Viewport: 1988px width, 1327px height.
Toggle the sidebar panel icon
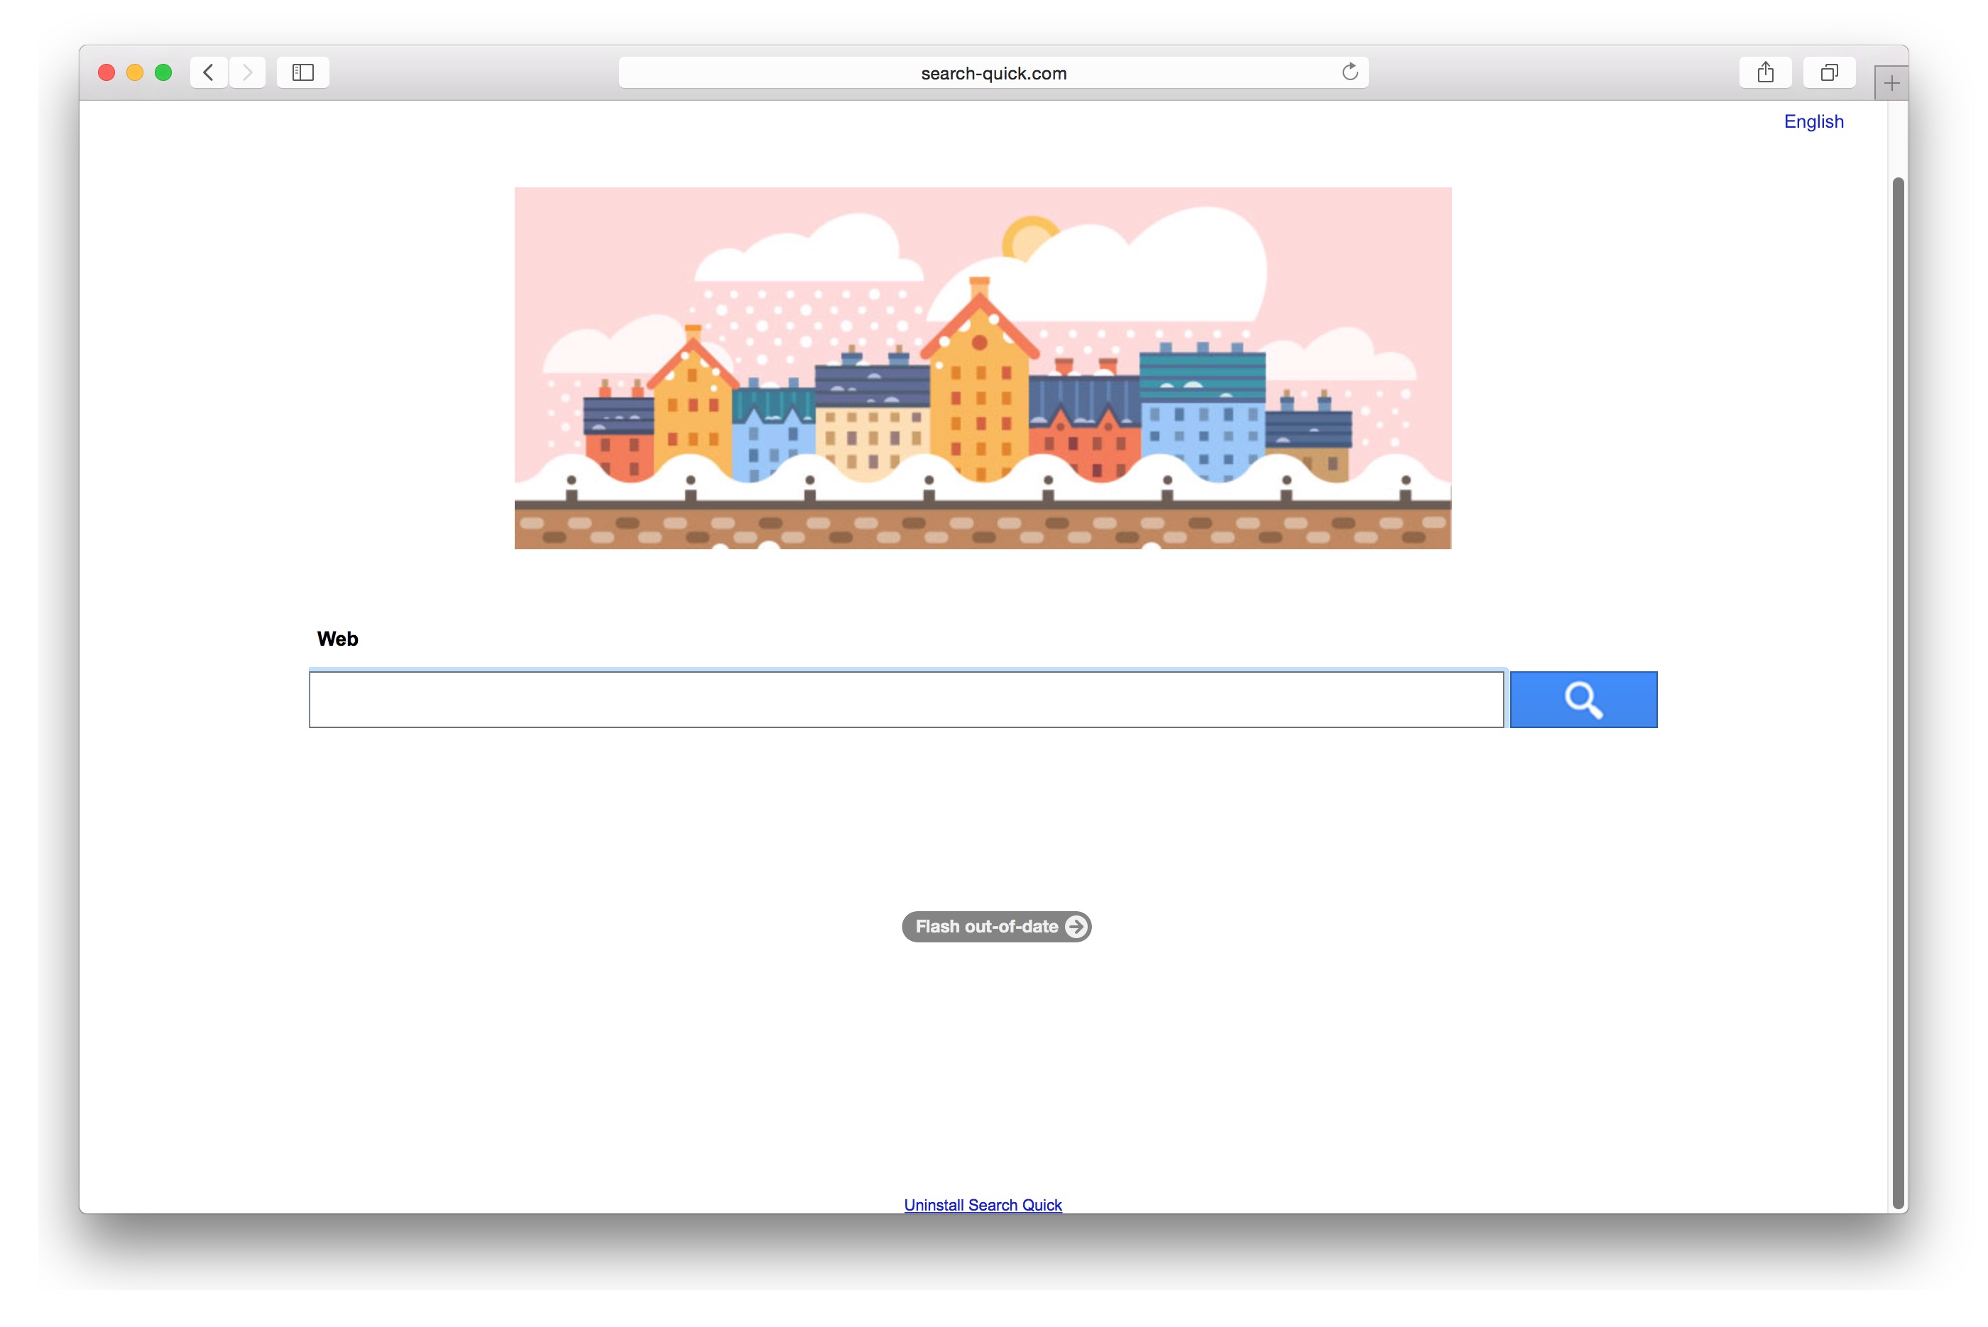(x=303, y=73)
